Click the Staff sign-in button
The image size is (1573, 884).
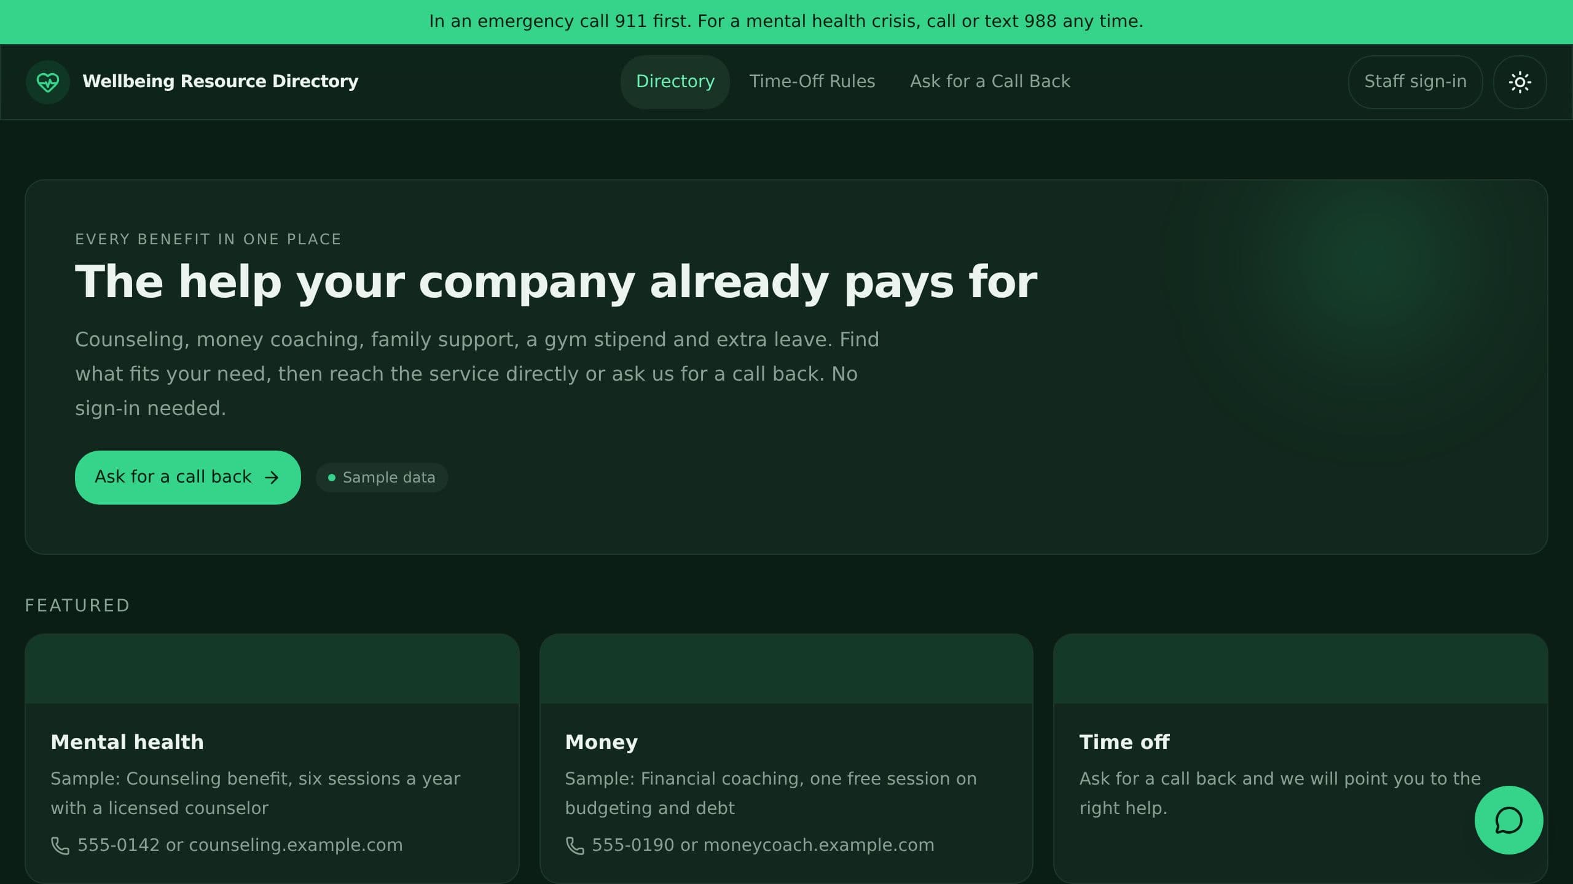coord(1415,82)
